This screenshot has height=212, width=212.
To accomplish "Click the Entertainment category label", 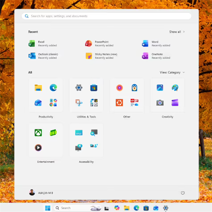I will pos(46,162).
